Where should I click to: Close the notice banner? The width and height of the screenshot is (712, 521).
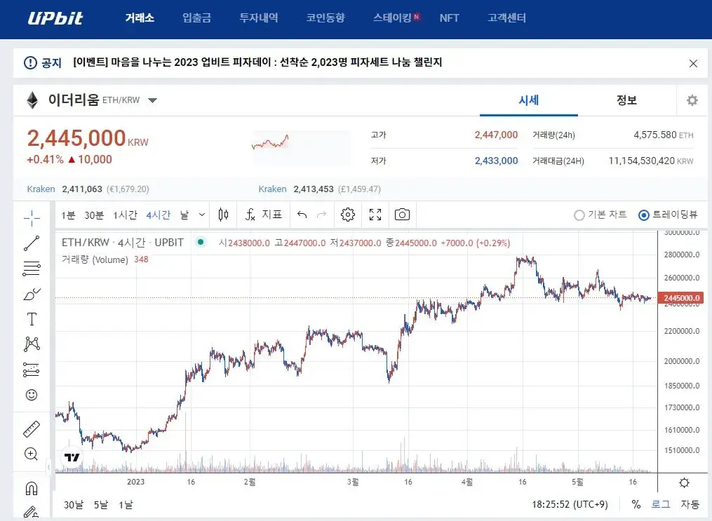[x=693, y=64]
